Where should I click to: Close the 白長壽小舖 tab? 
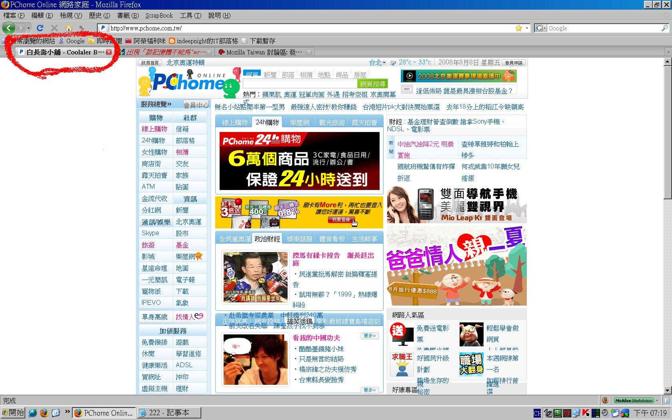click(109, 52)
